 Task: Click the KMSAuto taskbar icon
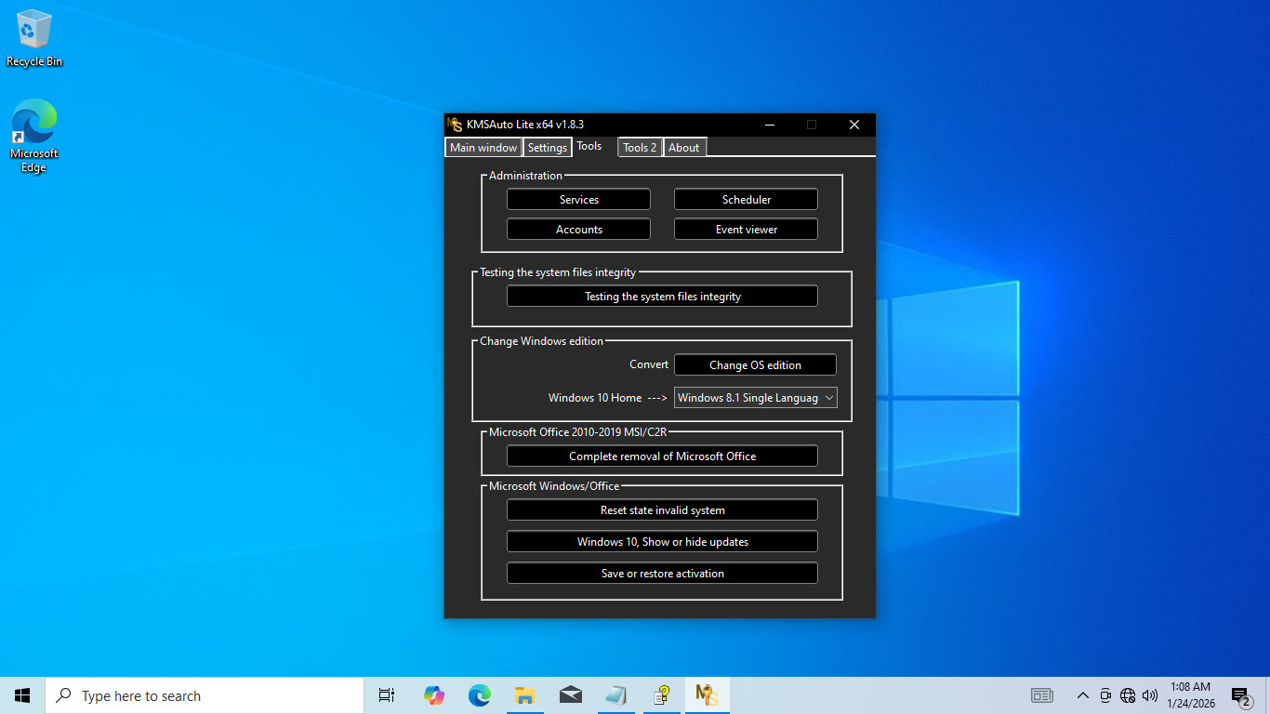click(708, 695)
